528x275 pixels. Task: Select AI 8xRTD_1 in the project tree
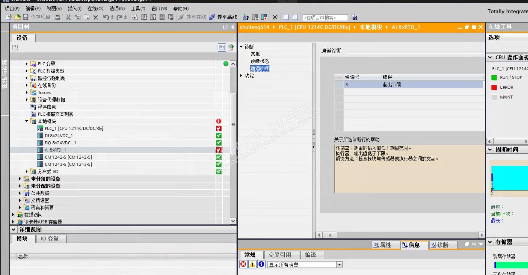pyautogui.click(x=55, y=150)
